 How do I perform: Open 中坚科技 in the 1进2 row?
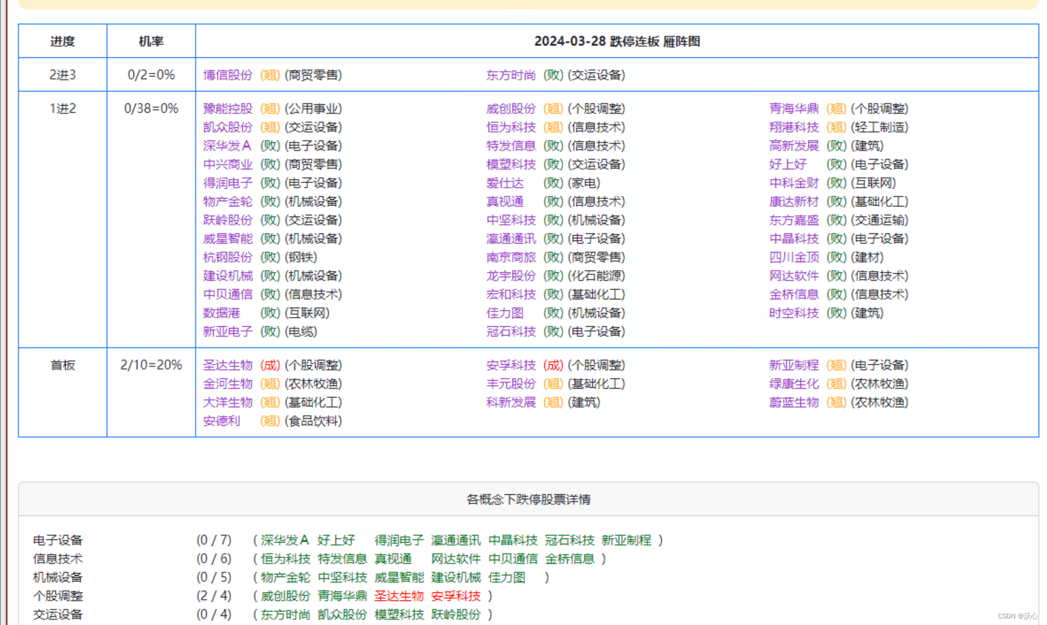[511, 220]
